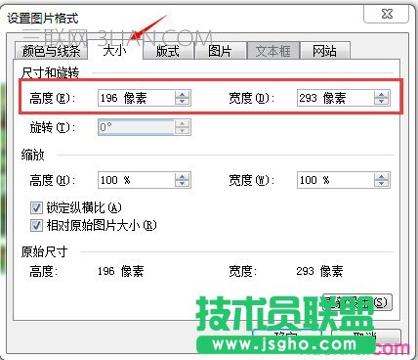The width and height of the screenshot is (418, 360).
Task: Click the original 高度 value 196 像素
Action: (120, 271)
